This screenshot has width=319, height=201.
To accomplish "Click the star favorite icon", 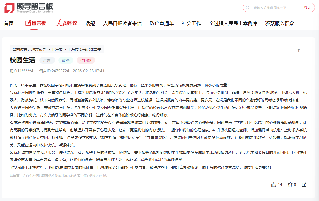I will (x=290, y=184).
